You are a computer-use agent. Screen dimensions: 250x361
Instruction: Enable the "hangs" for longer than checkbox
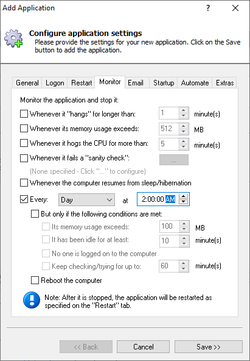click(24, 114)
